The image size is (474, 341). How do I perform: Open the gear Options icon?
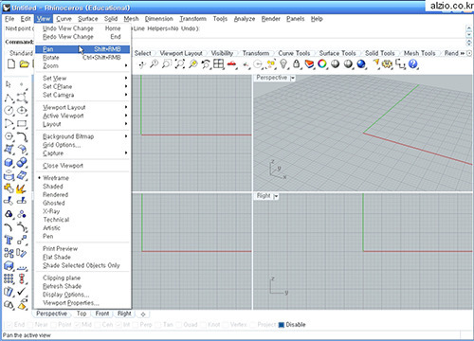[x=387, y=64]
